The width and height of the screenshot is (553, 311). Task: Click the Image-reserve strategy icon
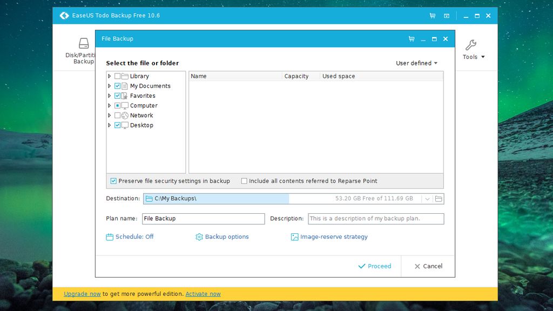click(x=294, y=236)
